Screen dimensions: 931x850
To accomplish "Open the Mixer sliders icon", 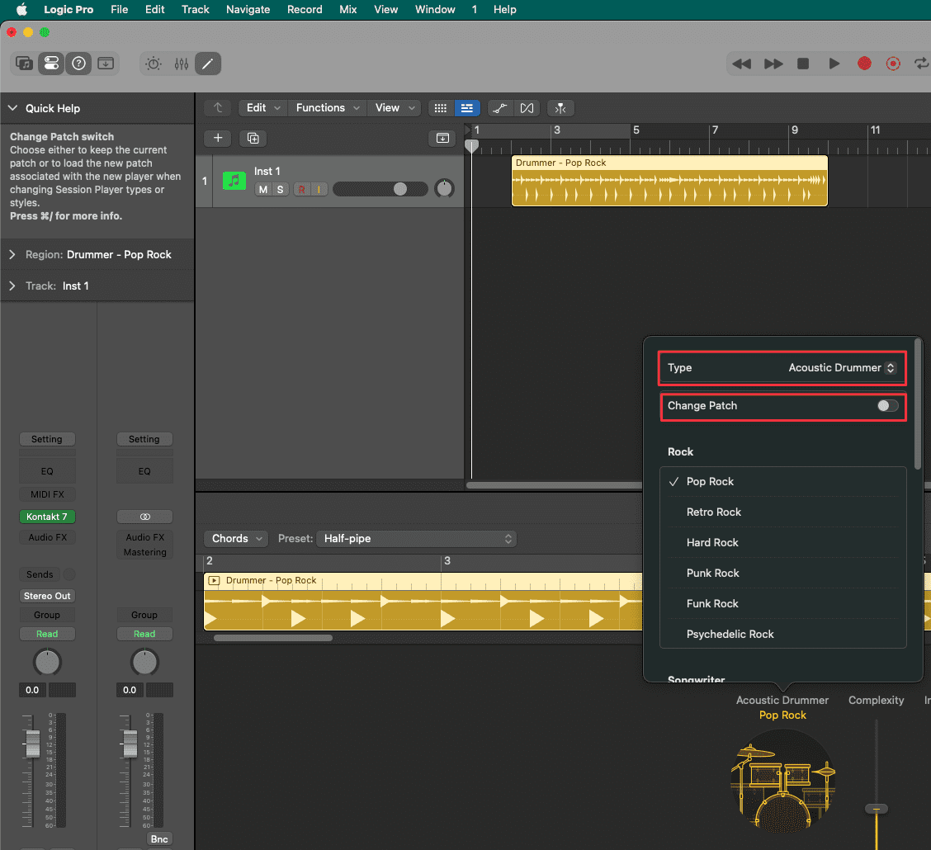I will point(181,64).
